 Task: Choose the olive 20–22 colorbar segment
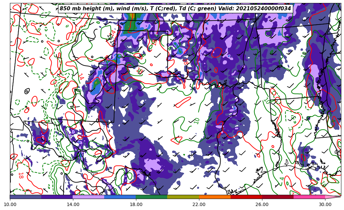pos(183,197)
